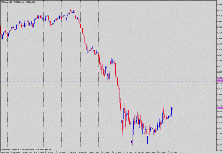This screenshot has width=223, height=154.
Task: Click the 0.9770 price axis label
Action: tap(220, 10)
